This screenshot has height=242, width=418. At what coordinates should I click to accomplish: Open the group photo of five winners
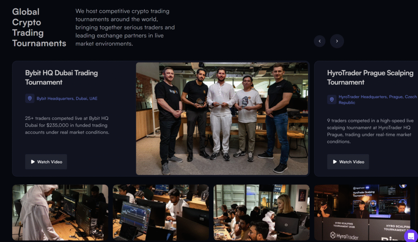(222, 119)
